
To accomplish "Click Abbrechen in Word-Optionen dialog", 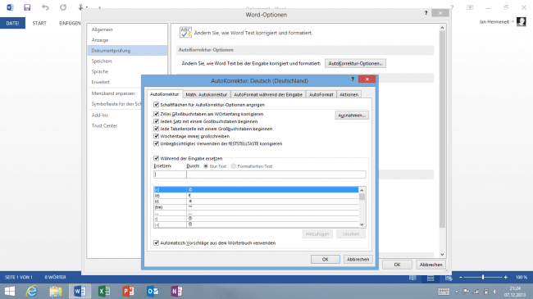I will [430, 265].
